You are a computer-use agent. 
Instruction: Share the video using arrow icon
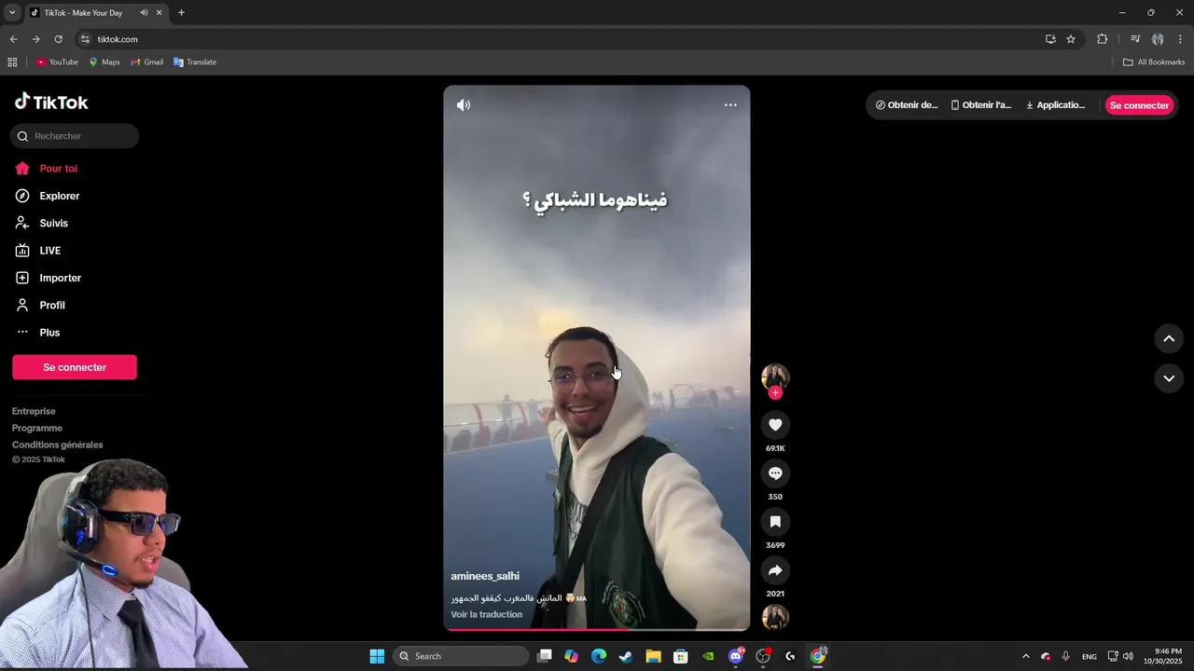775,570
